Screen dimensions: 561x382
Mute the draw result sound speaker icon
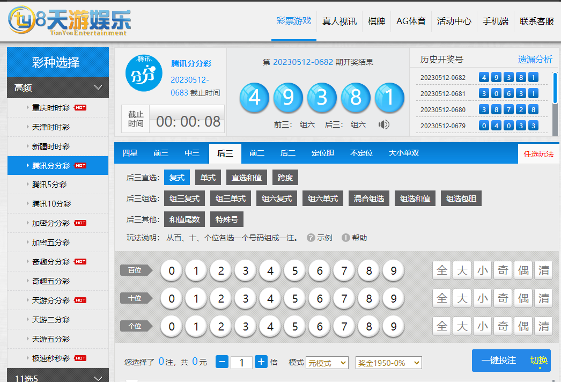tap(383, 124)
